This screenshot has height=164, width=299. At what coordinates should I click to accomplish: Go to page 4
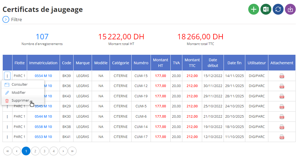pyautogui.click(x=53, y=151)
